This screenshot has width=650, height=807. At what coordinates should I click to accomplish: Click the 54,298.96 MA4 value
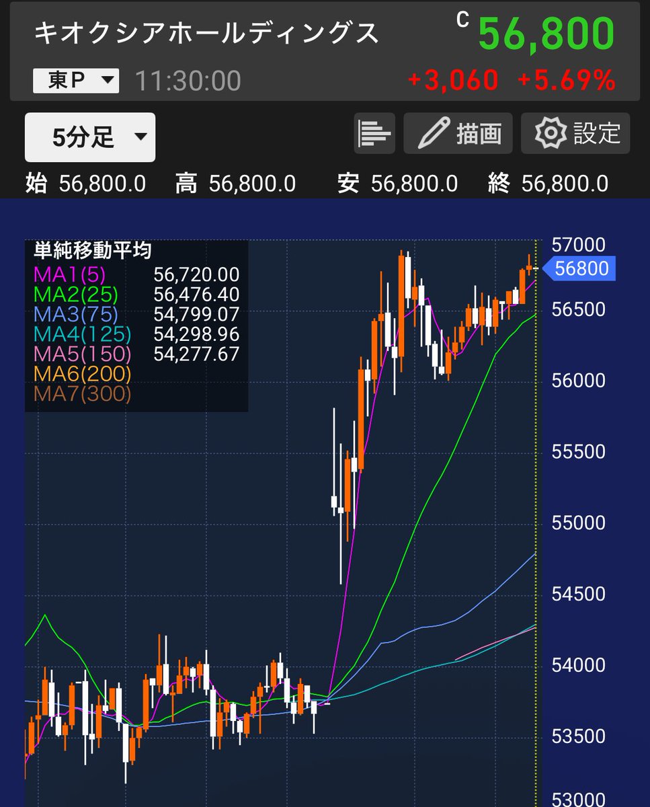pos(196,334)
